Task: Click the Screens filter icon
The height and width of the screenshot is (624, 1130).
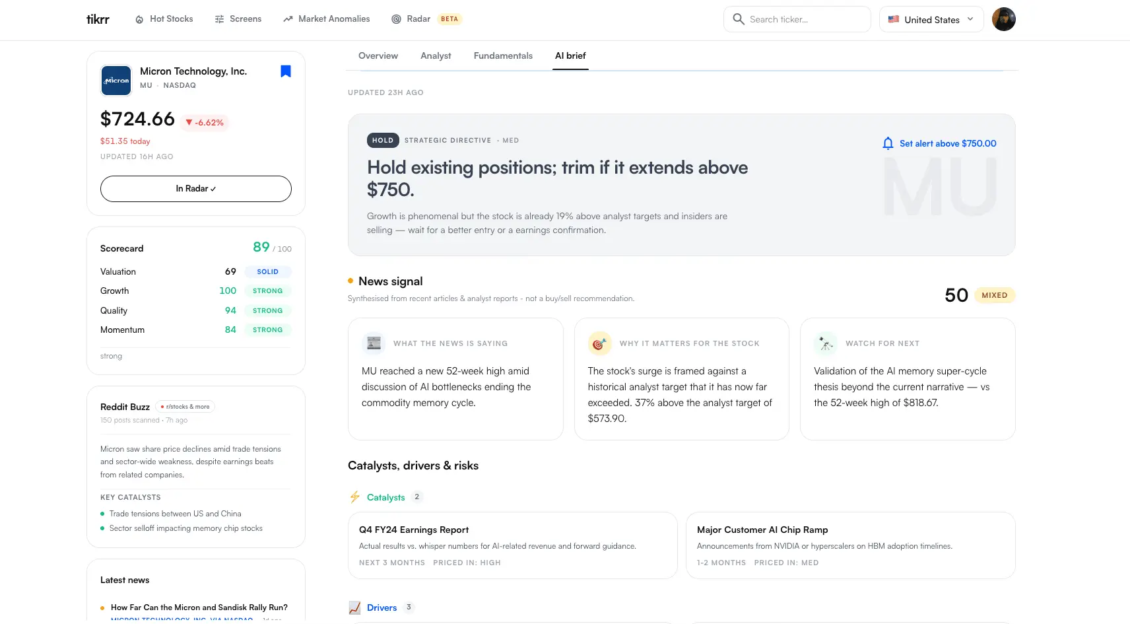Action: [219, 19]
